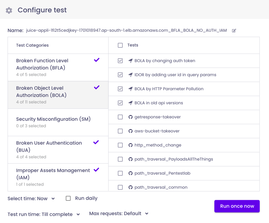The image size is (269, 223).
Task: Select the Improper Assets Management (IAM) category
Action: (53, 177)
